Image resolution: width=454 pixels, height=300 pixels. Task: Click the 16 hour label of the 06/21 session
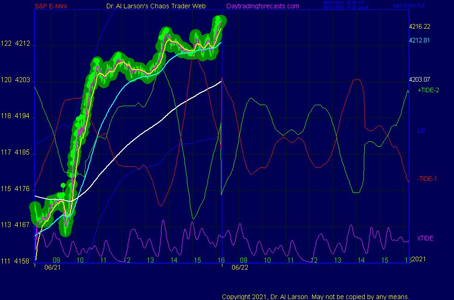point(221,260)
